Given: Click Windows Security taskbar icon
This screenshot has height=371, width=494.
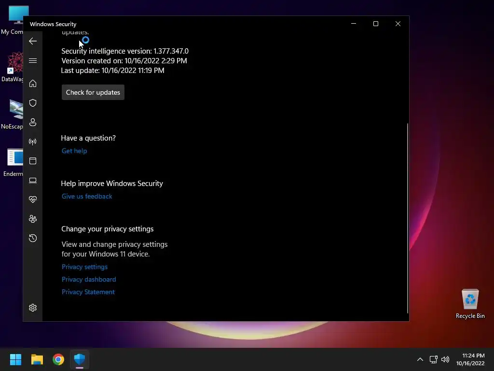Looking at the screenshot, I should (80, 359).
